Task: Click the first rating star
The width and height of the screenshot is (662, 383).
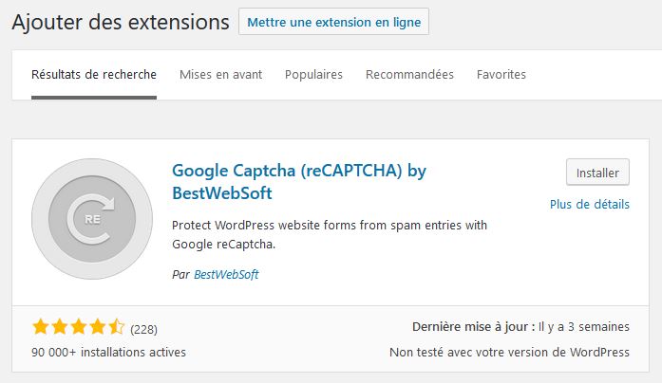Action: tap(41, 327)
